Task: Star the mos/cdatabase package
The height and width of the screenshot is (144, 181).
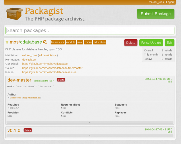Action: [7, 42]
